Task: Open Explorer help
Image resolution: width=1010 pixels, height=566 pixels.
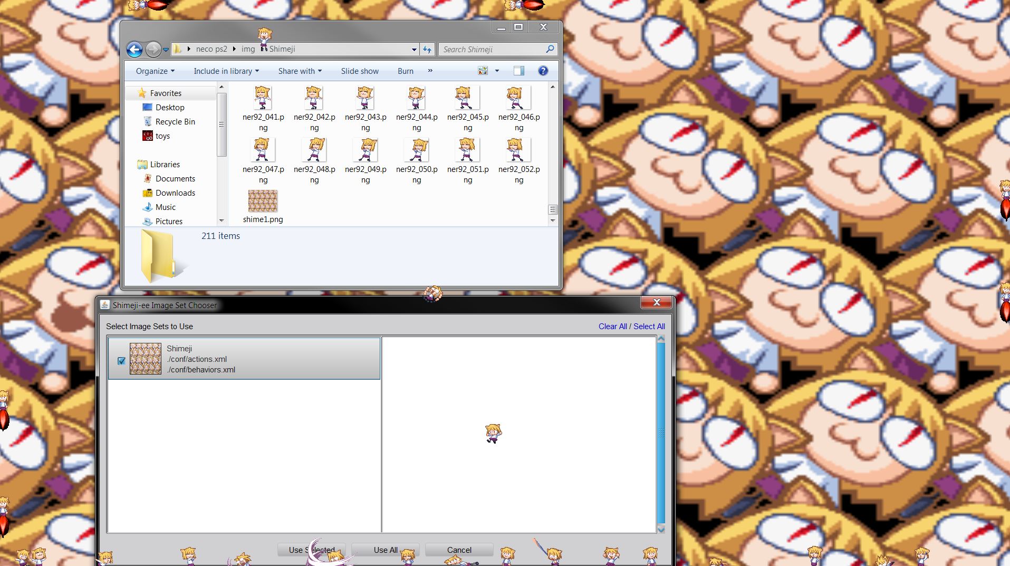Action: (543, 71)
